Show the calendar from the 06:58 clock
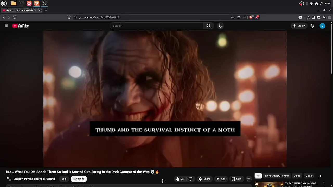The image size is (333, 187). [328, 3]
